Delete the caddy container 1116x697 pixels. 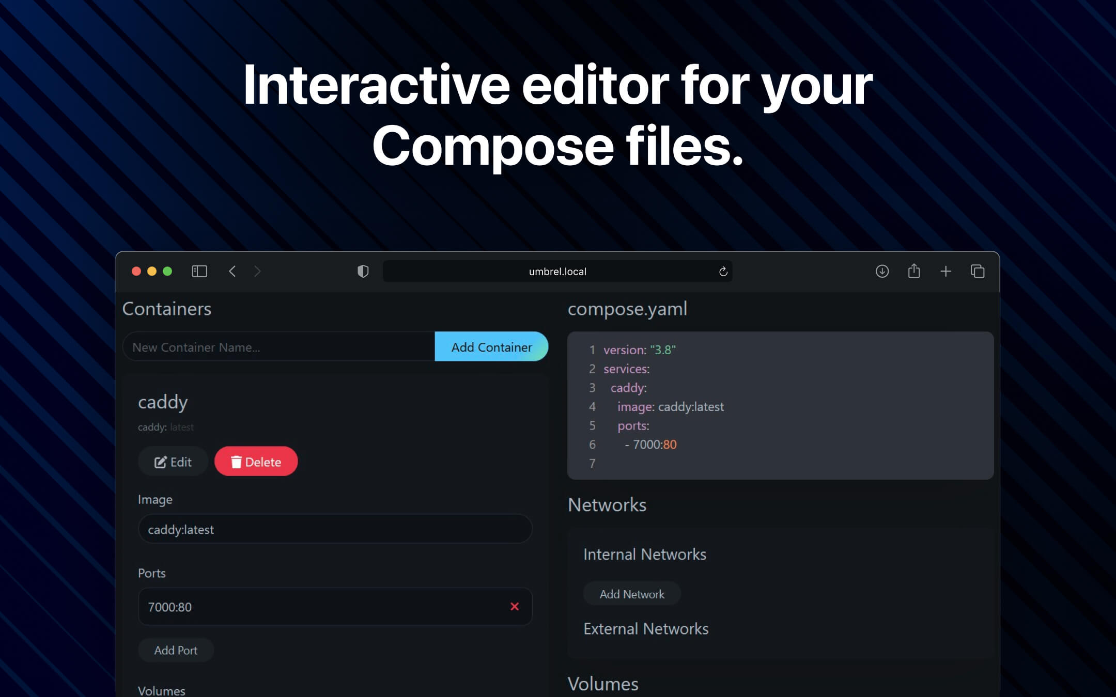(x=256, y=462)
